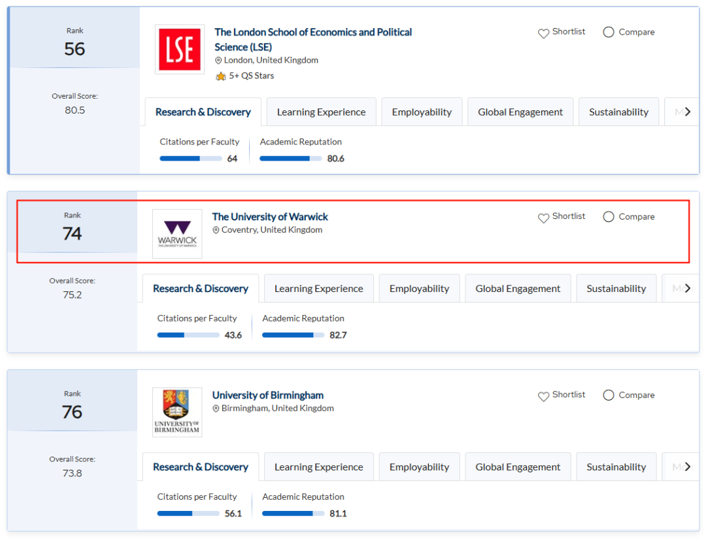
Task: Click Warwick Academic Reputation bar
Action: [293, 335]
